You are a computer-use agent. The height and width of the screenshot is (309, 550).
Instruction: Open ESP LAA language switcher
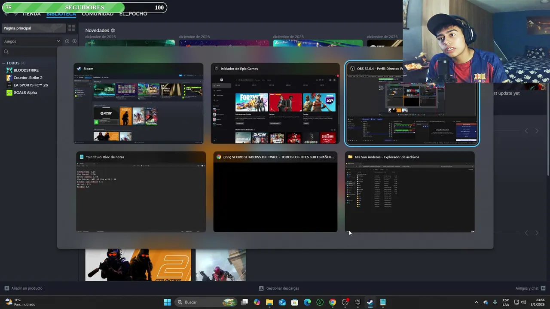coord(506,302)
